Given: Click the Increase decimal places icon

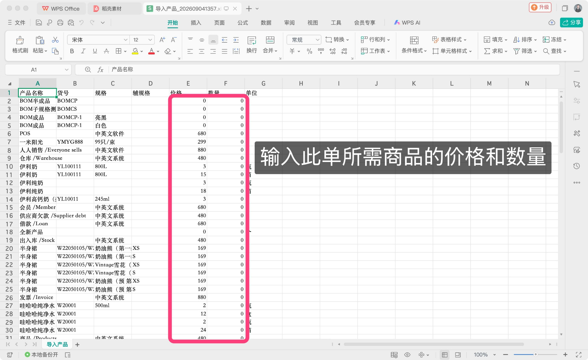Looking at the screenshot, I should 332,51.
